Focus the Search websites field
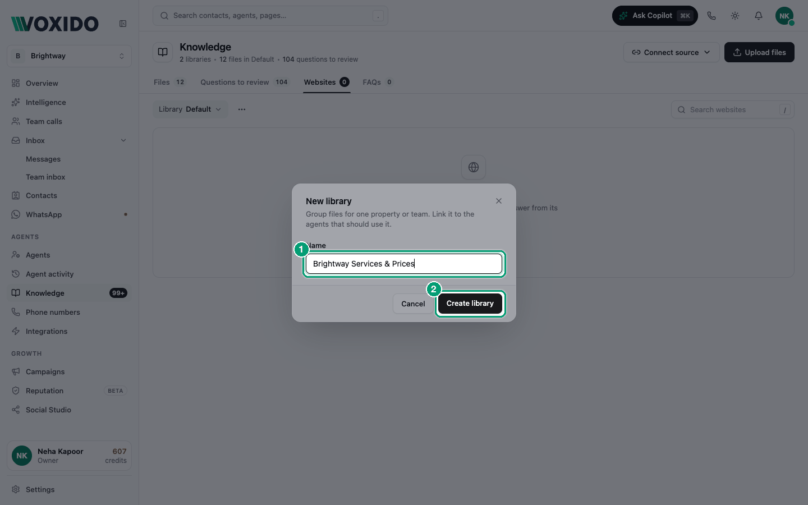This screenshot has height=505, width=808. [733, 110]
